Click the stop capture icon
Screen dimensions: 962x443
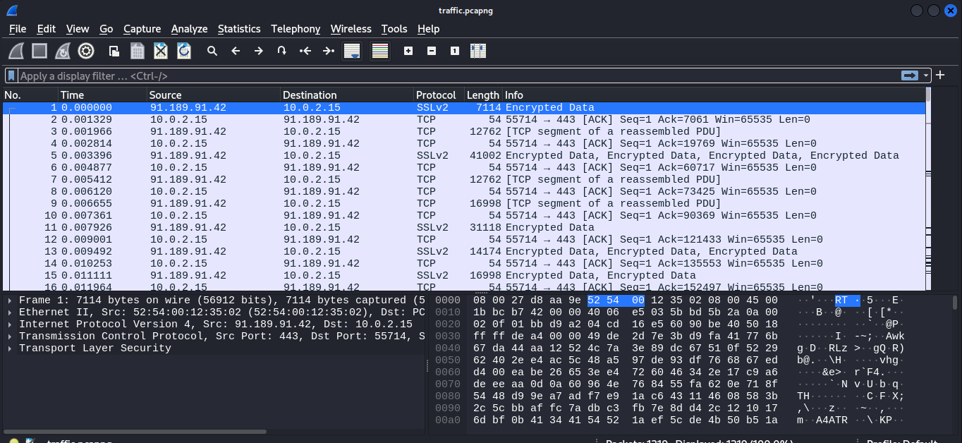(39, 50)
